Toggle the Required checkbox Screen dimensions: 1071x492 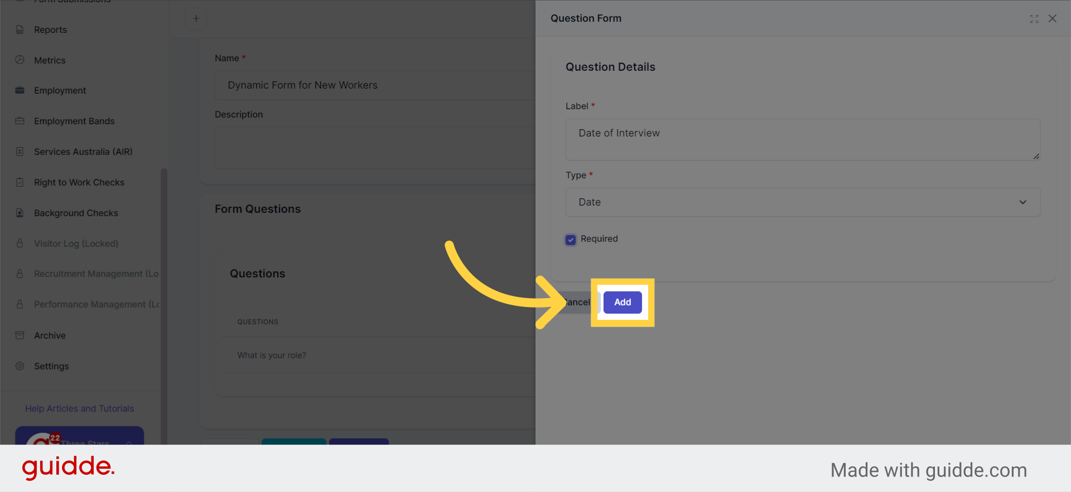(571, 240)
